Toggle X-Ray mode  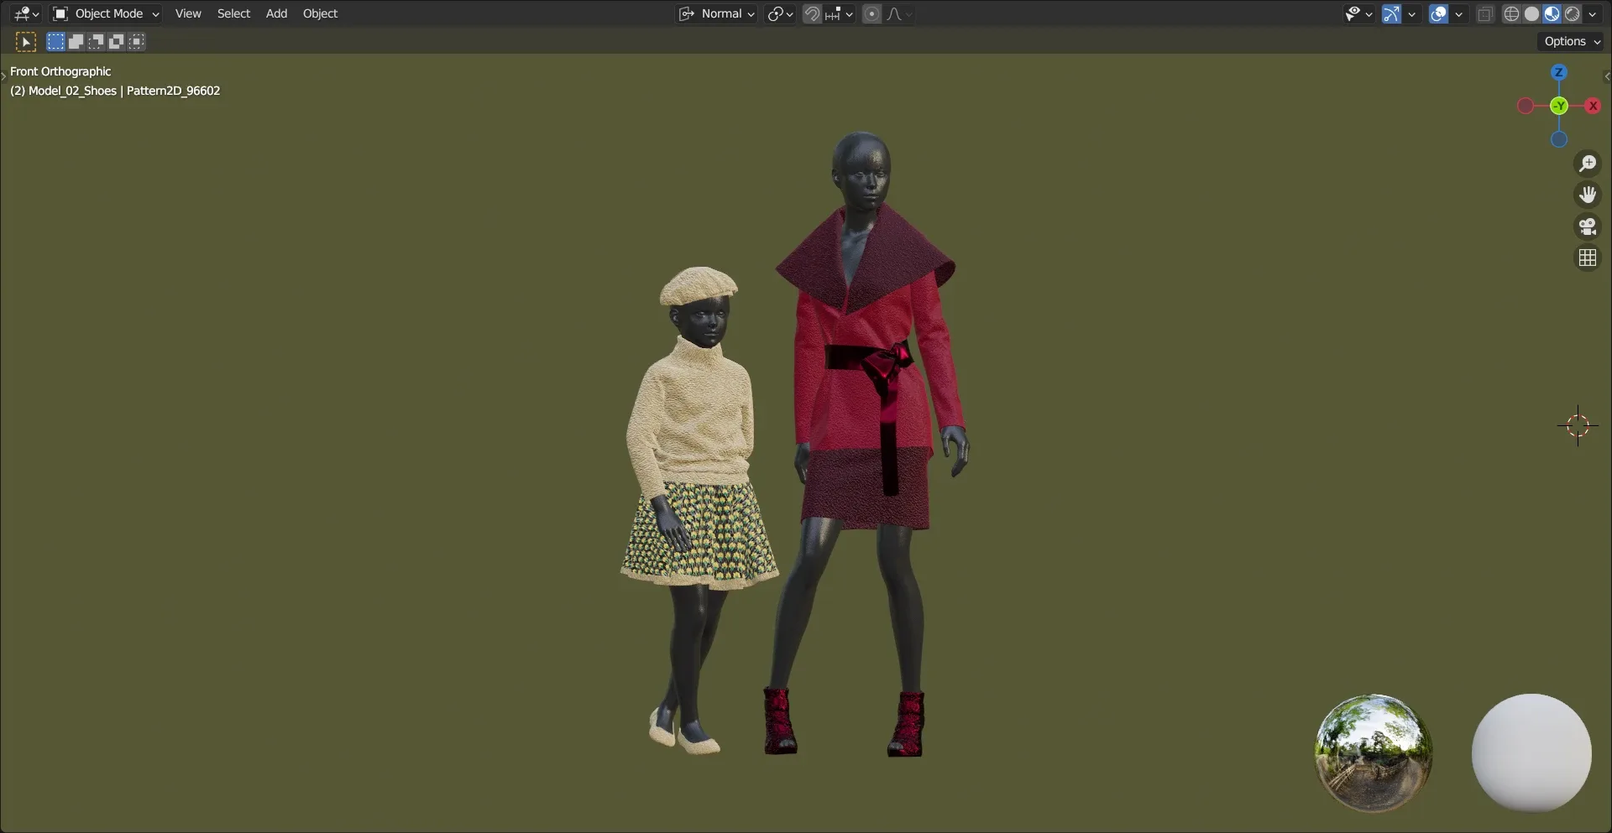pyautogui.click(x=1484, y=13)
